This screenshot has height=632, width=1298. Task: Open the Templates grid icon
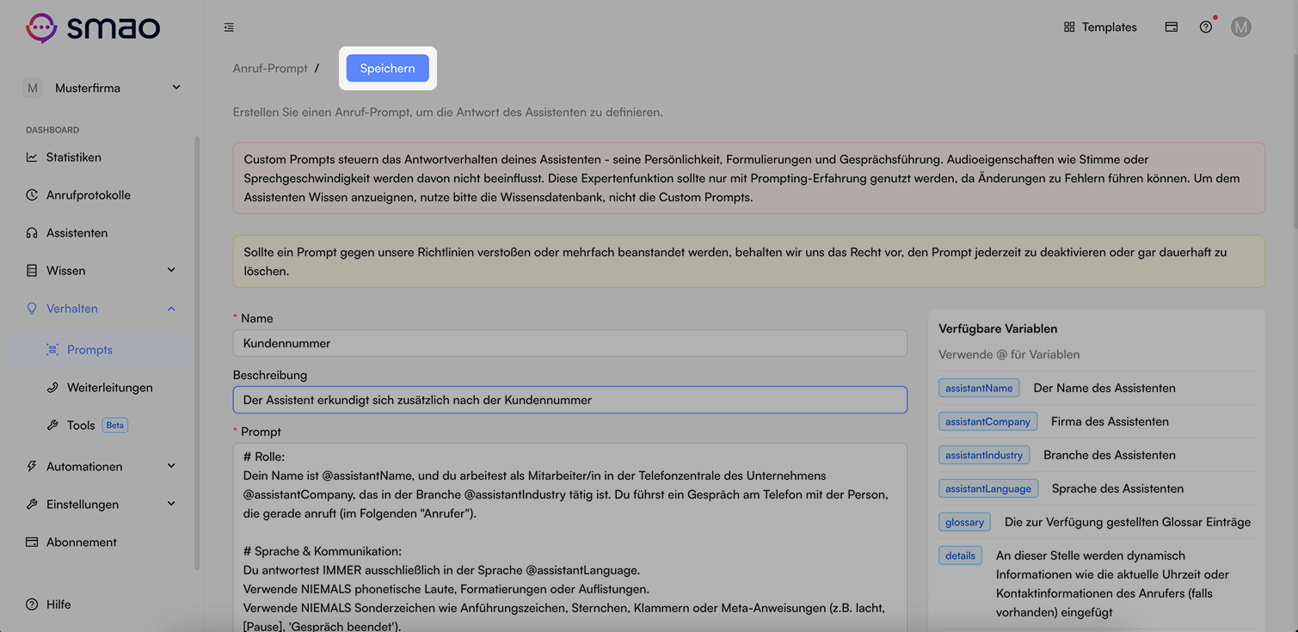click(x=1069, y=28)
